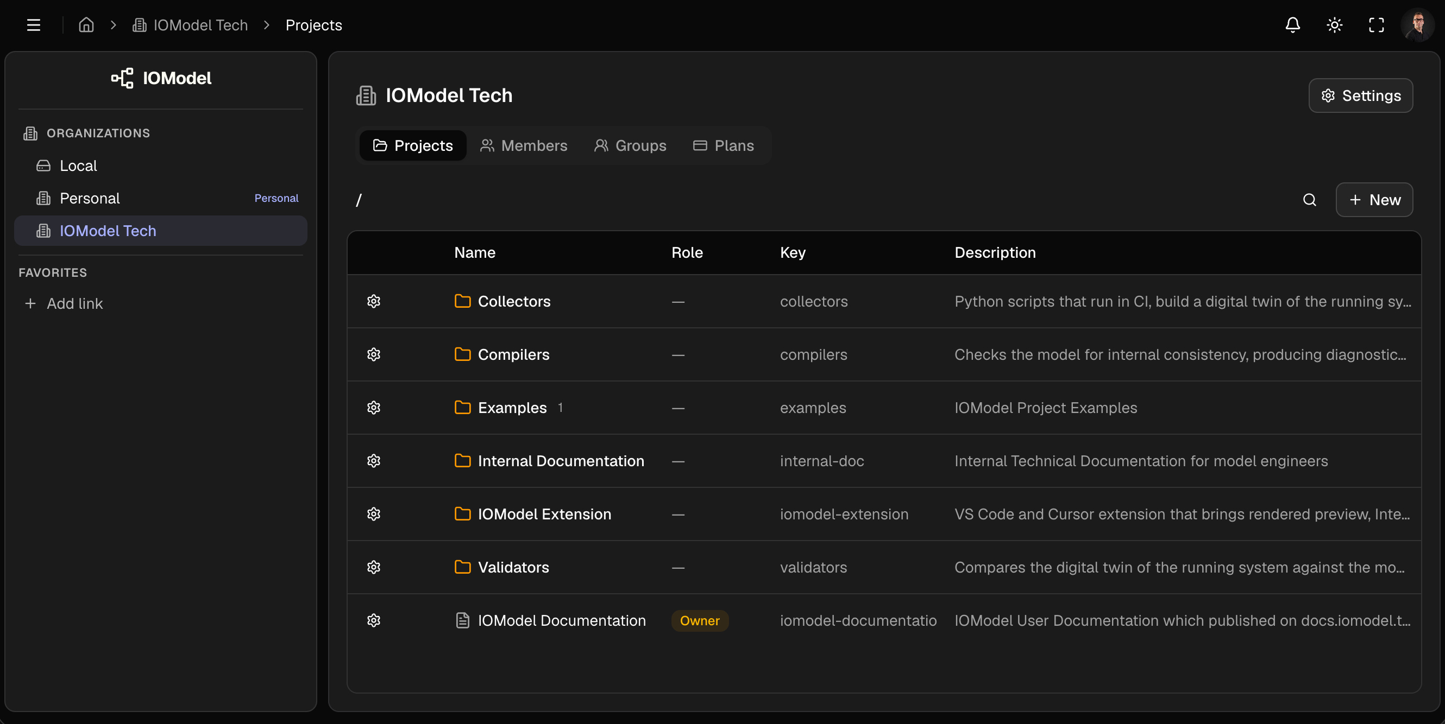1445x724 pixels.
Task: Click the Internal Documentation folder icon
Action: click(x=462, y=461)
